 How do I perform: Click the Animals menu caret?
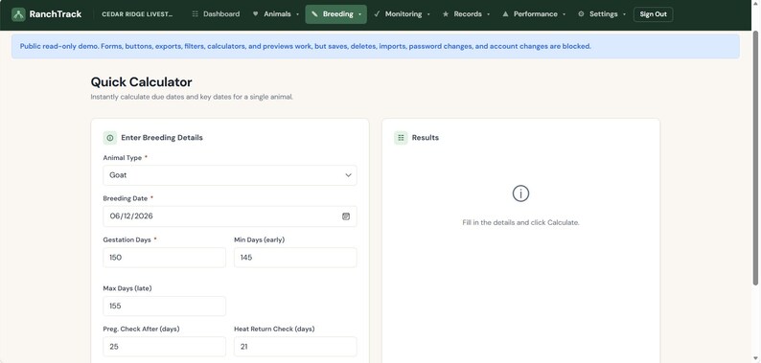click(297, 14)
